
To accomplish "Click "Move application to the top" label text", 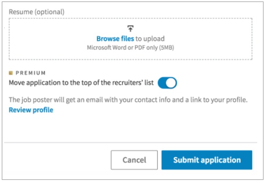I will coord(81,83).
